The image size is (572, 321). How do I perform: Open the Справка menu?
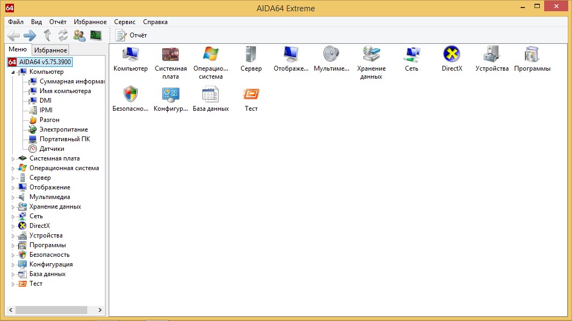click(155, 22)
